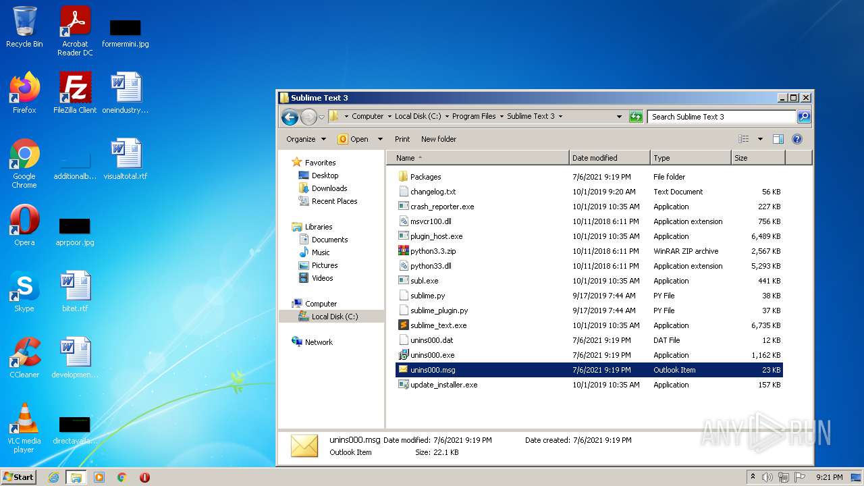Open Downloads in navigation pane
The height and width of the screenshot is (486, 864).
[329, 188]
